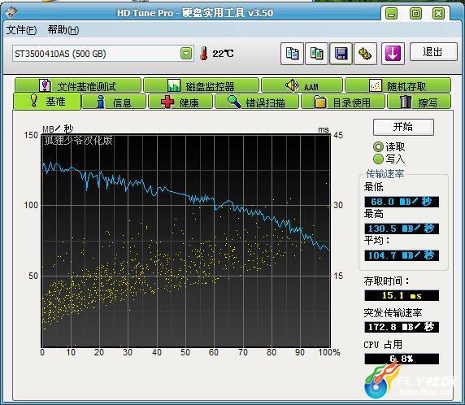Switch to the 随机存取 tab

pos(398,85)
